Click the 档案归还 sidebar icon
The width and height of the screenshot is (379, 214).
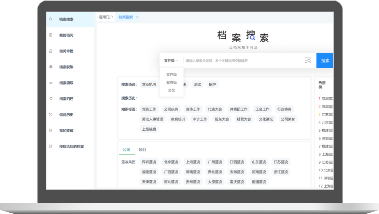click(x=51, y=99)
